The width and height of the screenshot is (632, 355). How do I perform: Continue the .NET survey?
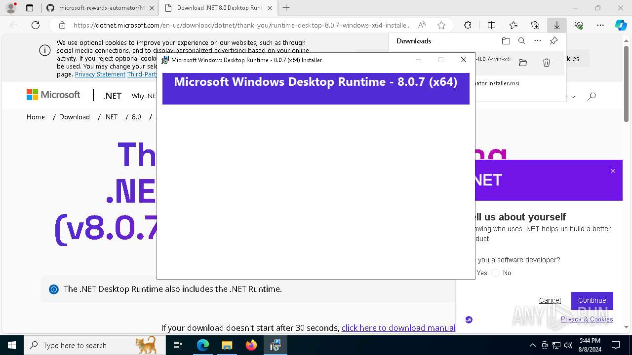point(592,300)
